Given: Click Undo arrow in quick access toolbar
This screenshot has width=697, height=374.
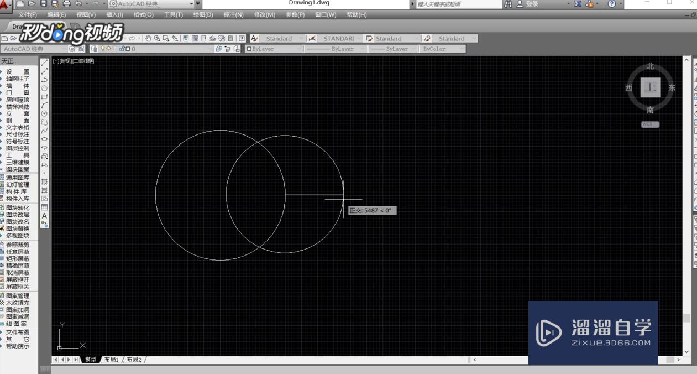Looking at the screenshot, I should pyautogui.click(x=78, y=4).
